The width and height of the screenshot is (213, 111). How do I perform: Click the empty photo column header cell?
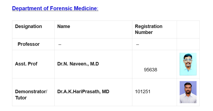tap(188, 29)
